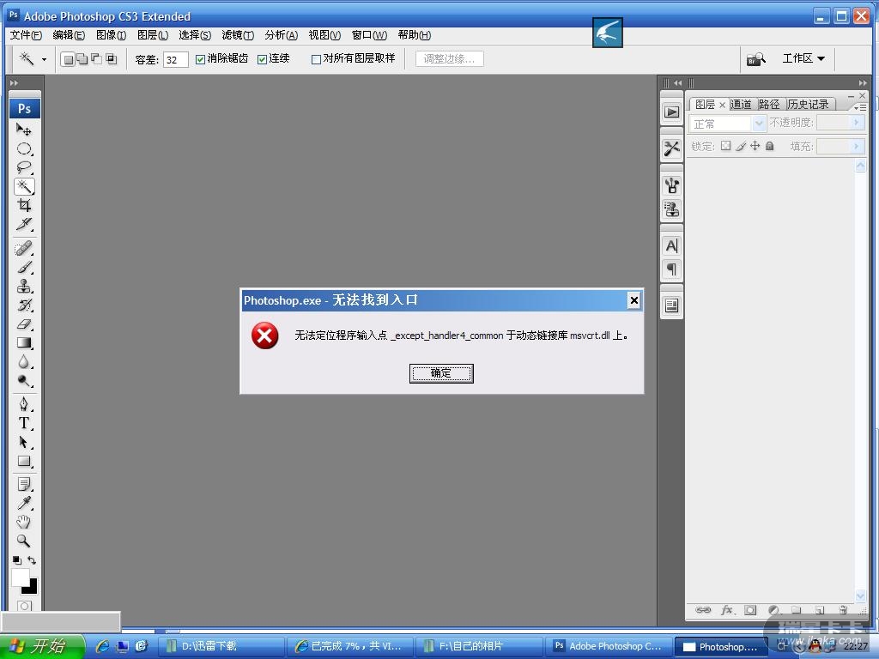This screenshot has width=879, height=659.
Task: Select the Eyedropper tool
Action: click(23, 503)
